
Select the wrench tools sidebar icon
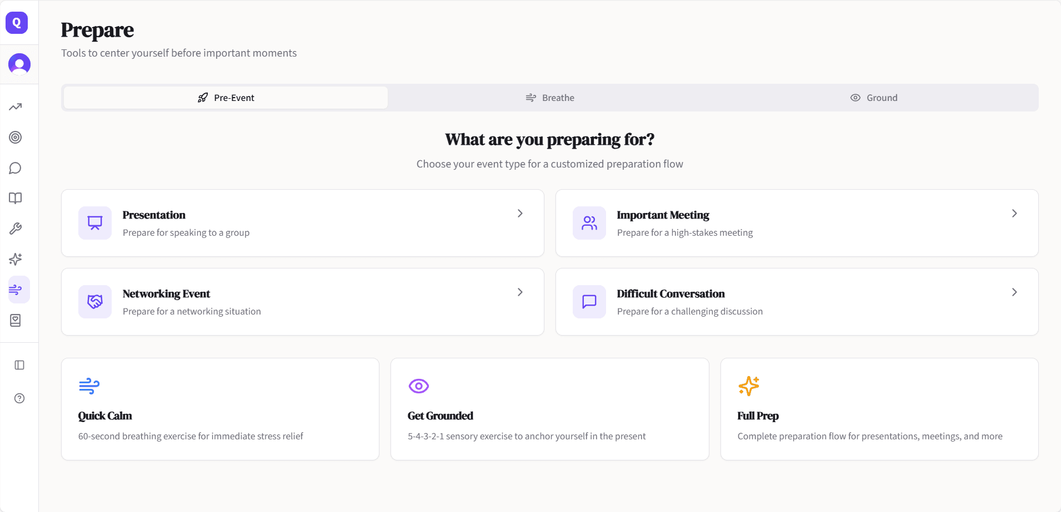[x=16, y=229]
